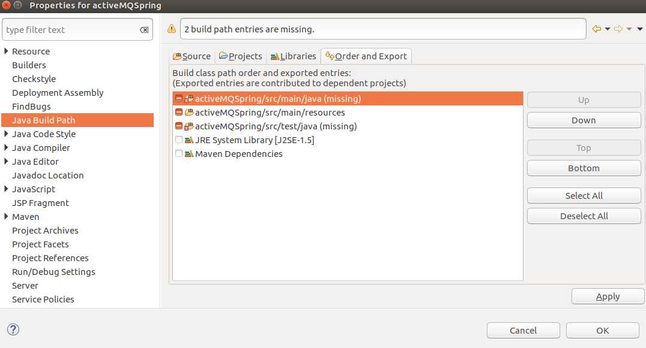This screenshot has width=646, height=348.
Task: Switch to the Projects tab
Action: click(x=241, y=56)
